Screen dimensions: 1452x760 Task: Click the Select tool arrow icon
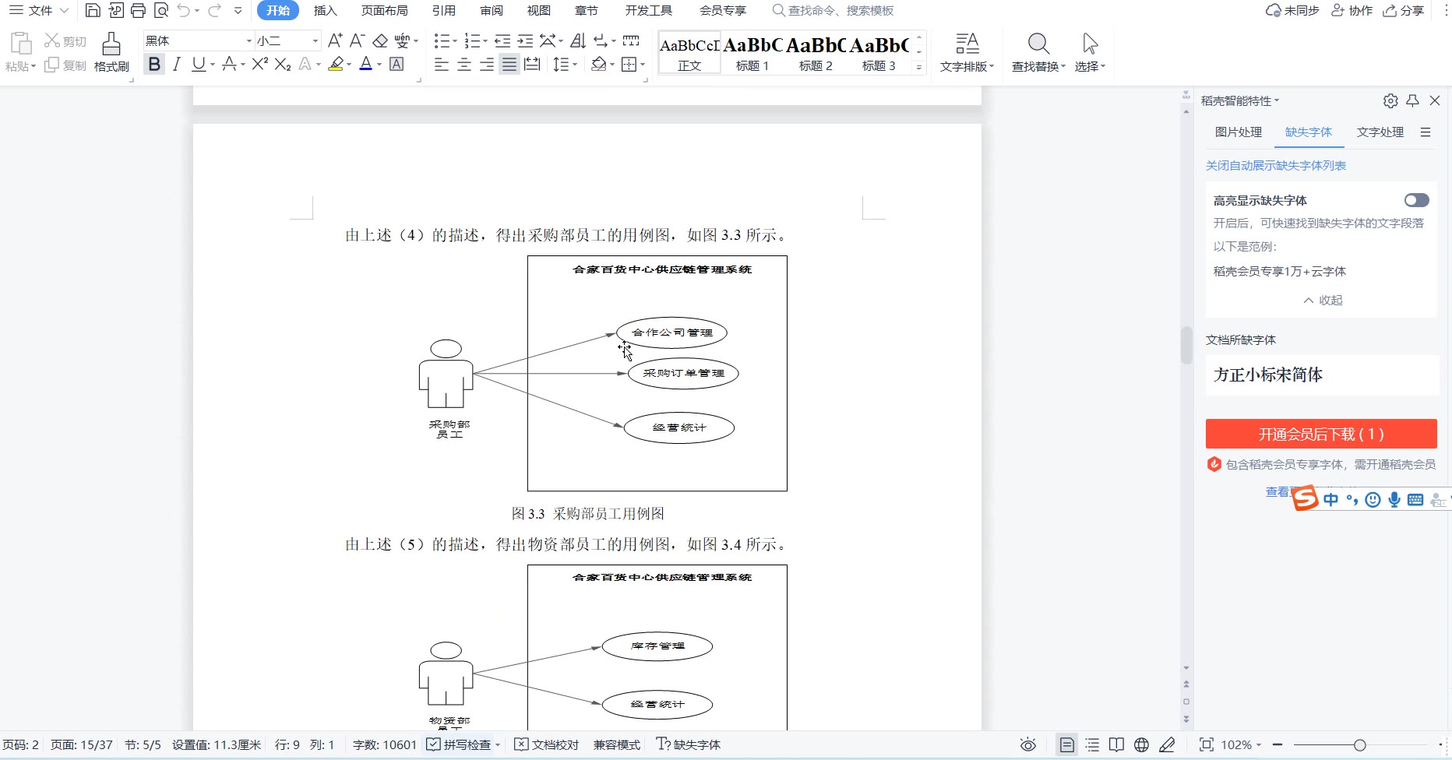tap(1090, 52)
